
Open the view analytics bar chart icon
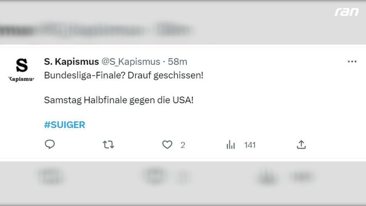pyautogui.click(x=231, y=145)
